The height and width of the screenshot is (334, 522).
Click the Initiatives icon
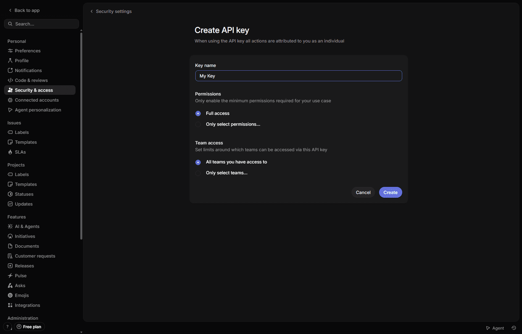10,236
